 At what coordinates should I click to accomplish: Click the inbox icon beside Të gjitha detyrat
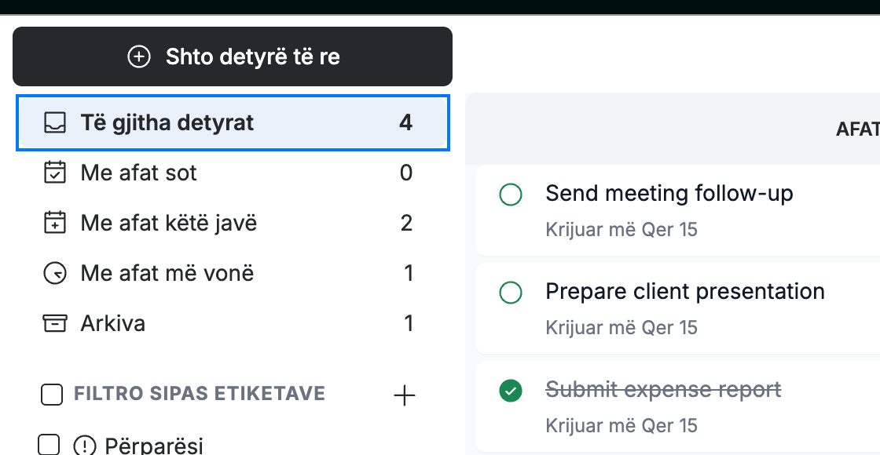point(55,122)
